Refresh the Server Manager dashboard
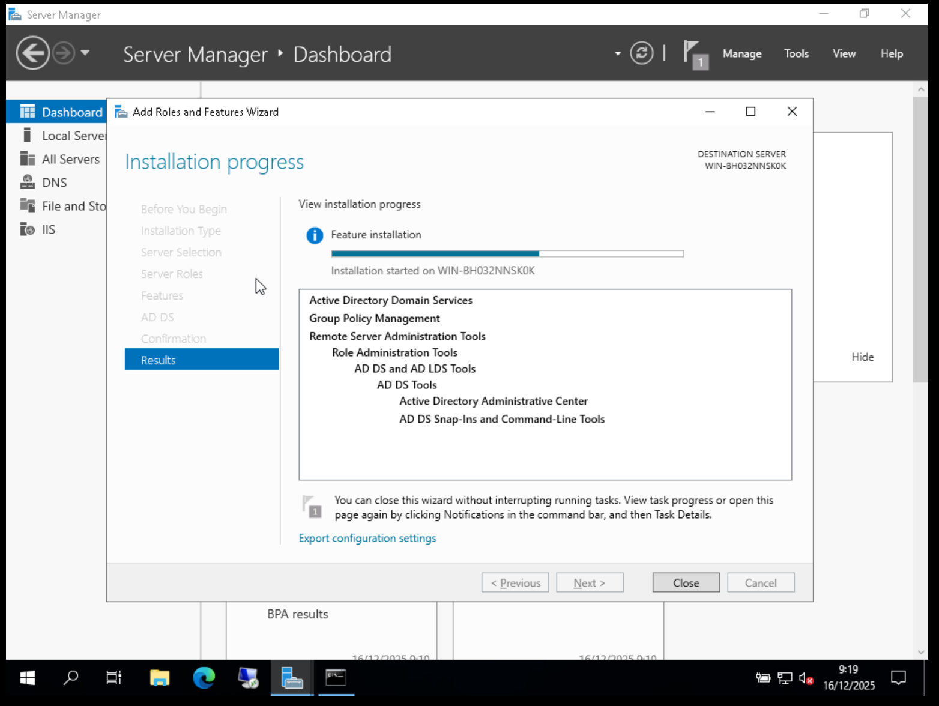The height and width of the screenshot is (706, 939). 641,53
